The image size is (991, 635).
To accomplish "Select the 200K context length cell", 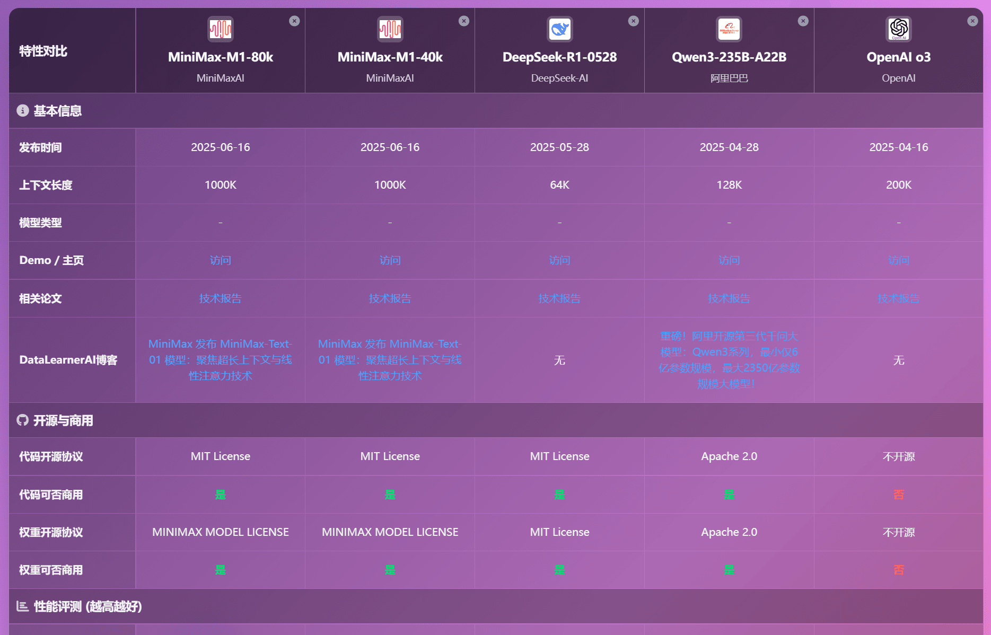I will click(899, 185).
